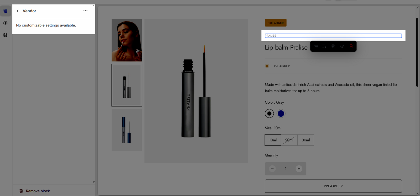Image resolution: width=420 pixels, height=196 pixels.
Task: Go back from the Vendor panel
Action: click(x=18, y=11)
